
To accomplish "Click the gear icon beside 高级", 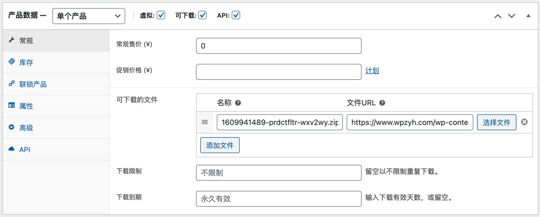I will click(11, 127).
